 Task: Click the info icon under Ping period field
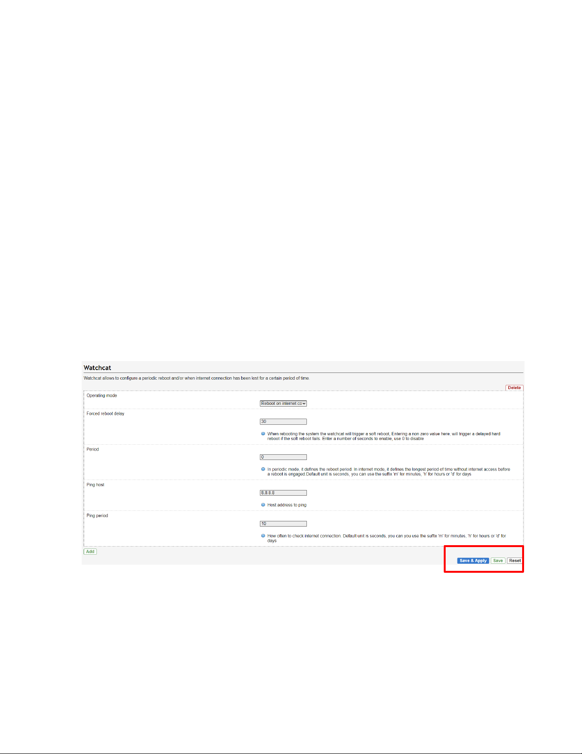[x=263, y=536]
